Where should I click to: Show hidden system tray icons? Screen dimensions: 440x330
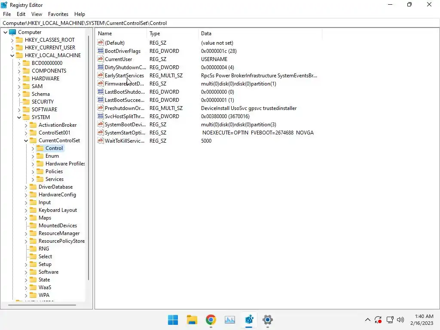pyautogui.click(x=368, y=320)
